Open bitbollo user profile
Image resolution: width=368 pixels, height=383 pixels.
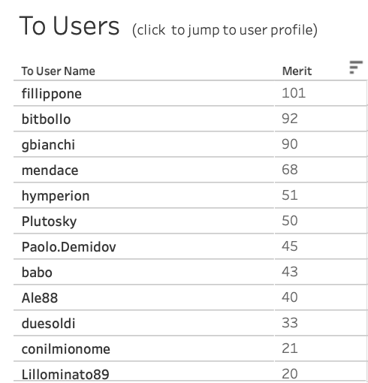[46, 119]
